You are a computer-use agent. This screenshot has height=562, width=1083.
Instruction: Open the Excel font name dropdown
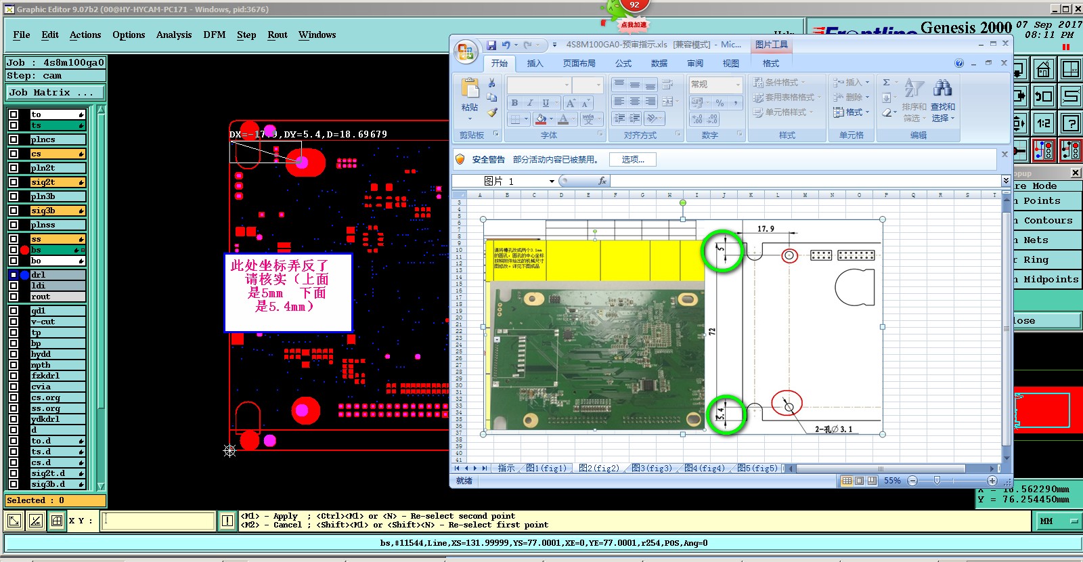(x=567, y=85)
